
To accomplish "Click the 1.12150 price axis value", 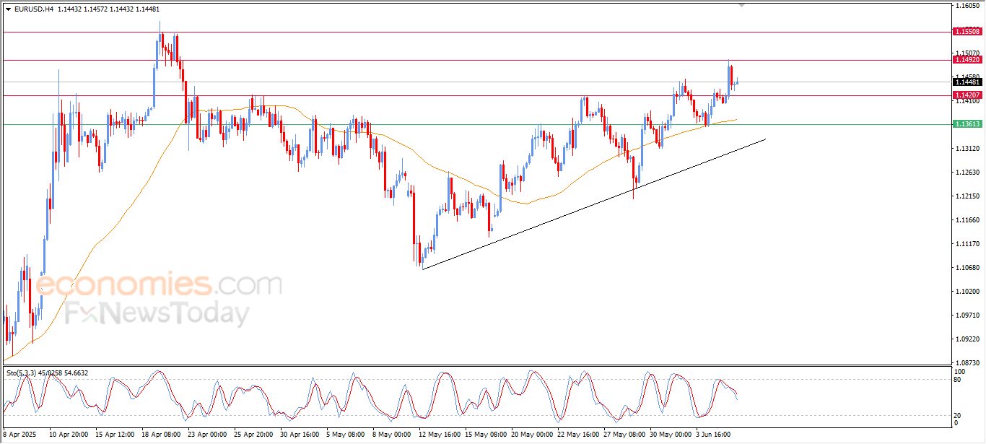I will click(x=967, y=196).
